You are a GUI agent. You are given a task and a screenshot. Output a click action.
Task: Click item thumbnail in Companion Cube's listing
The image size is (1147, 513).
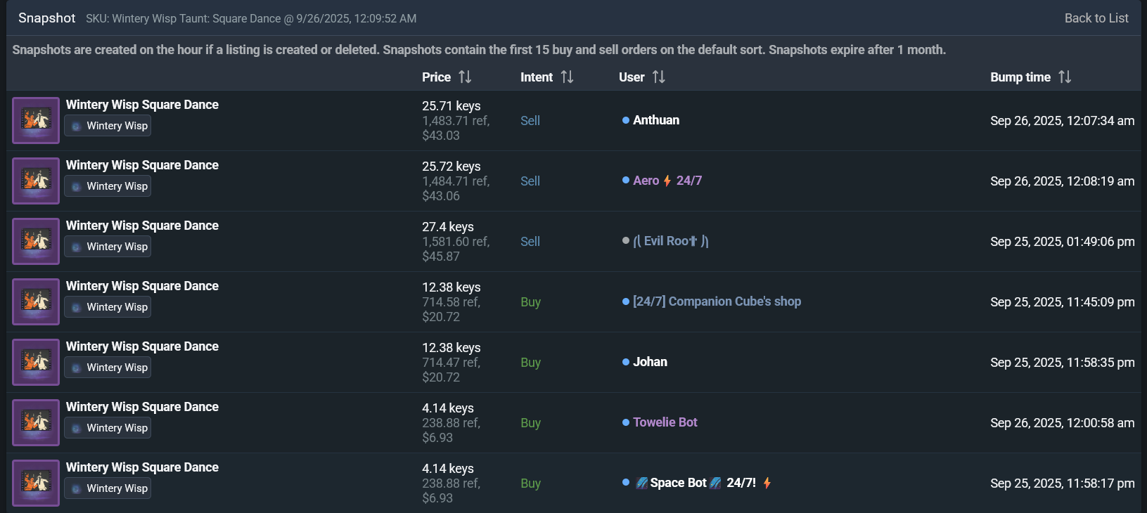pos(36,301)
